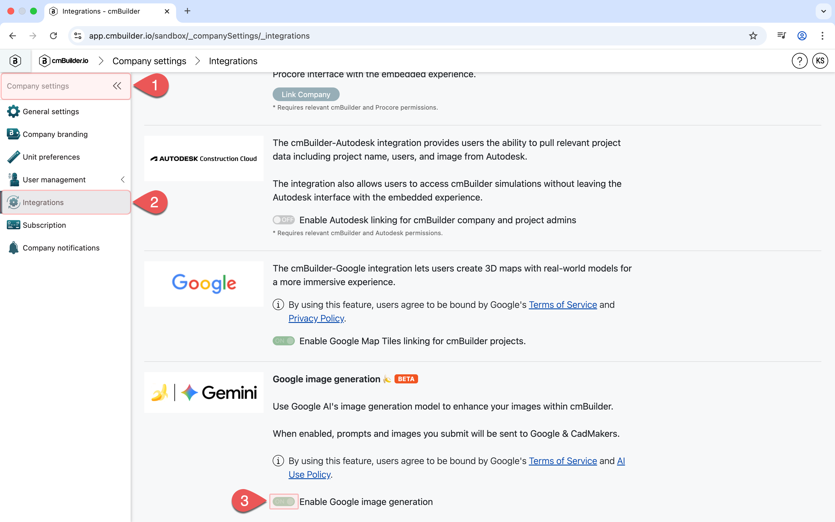Click the Link Company button

(x=306, y=94)
